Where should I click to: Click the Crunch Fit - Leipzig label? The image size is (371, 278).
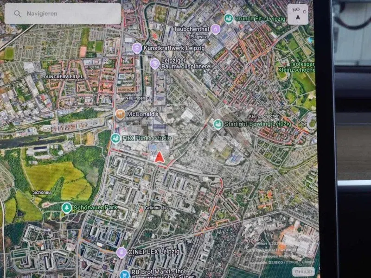click(x=260, y=19)
